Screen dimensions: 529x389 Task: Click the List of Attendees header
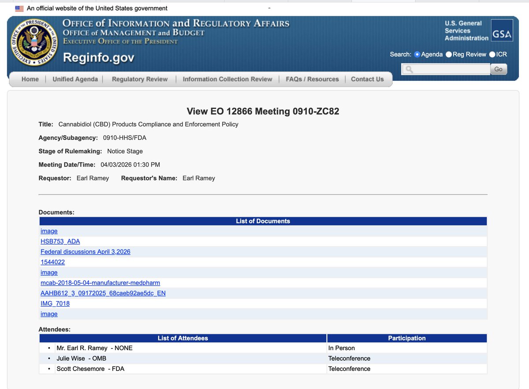pos(183,338)
